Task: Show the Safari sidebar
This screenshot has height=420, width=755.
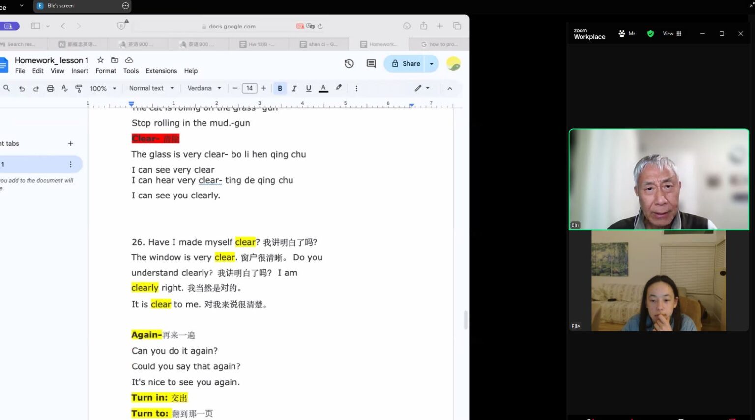Action: click(35, 26)
